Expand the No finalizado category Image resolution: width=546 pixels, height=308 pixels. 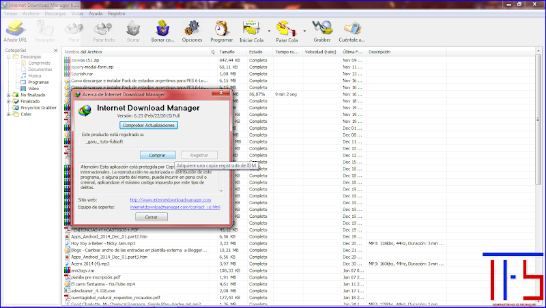click(x=8, y=95)
